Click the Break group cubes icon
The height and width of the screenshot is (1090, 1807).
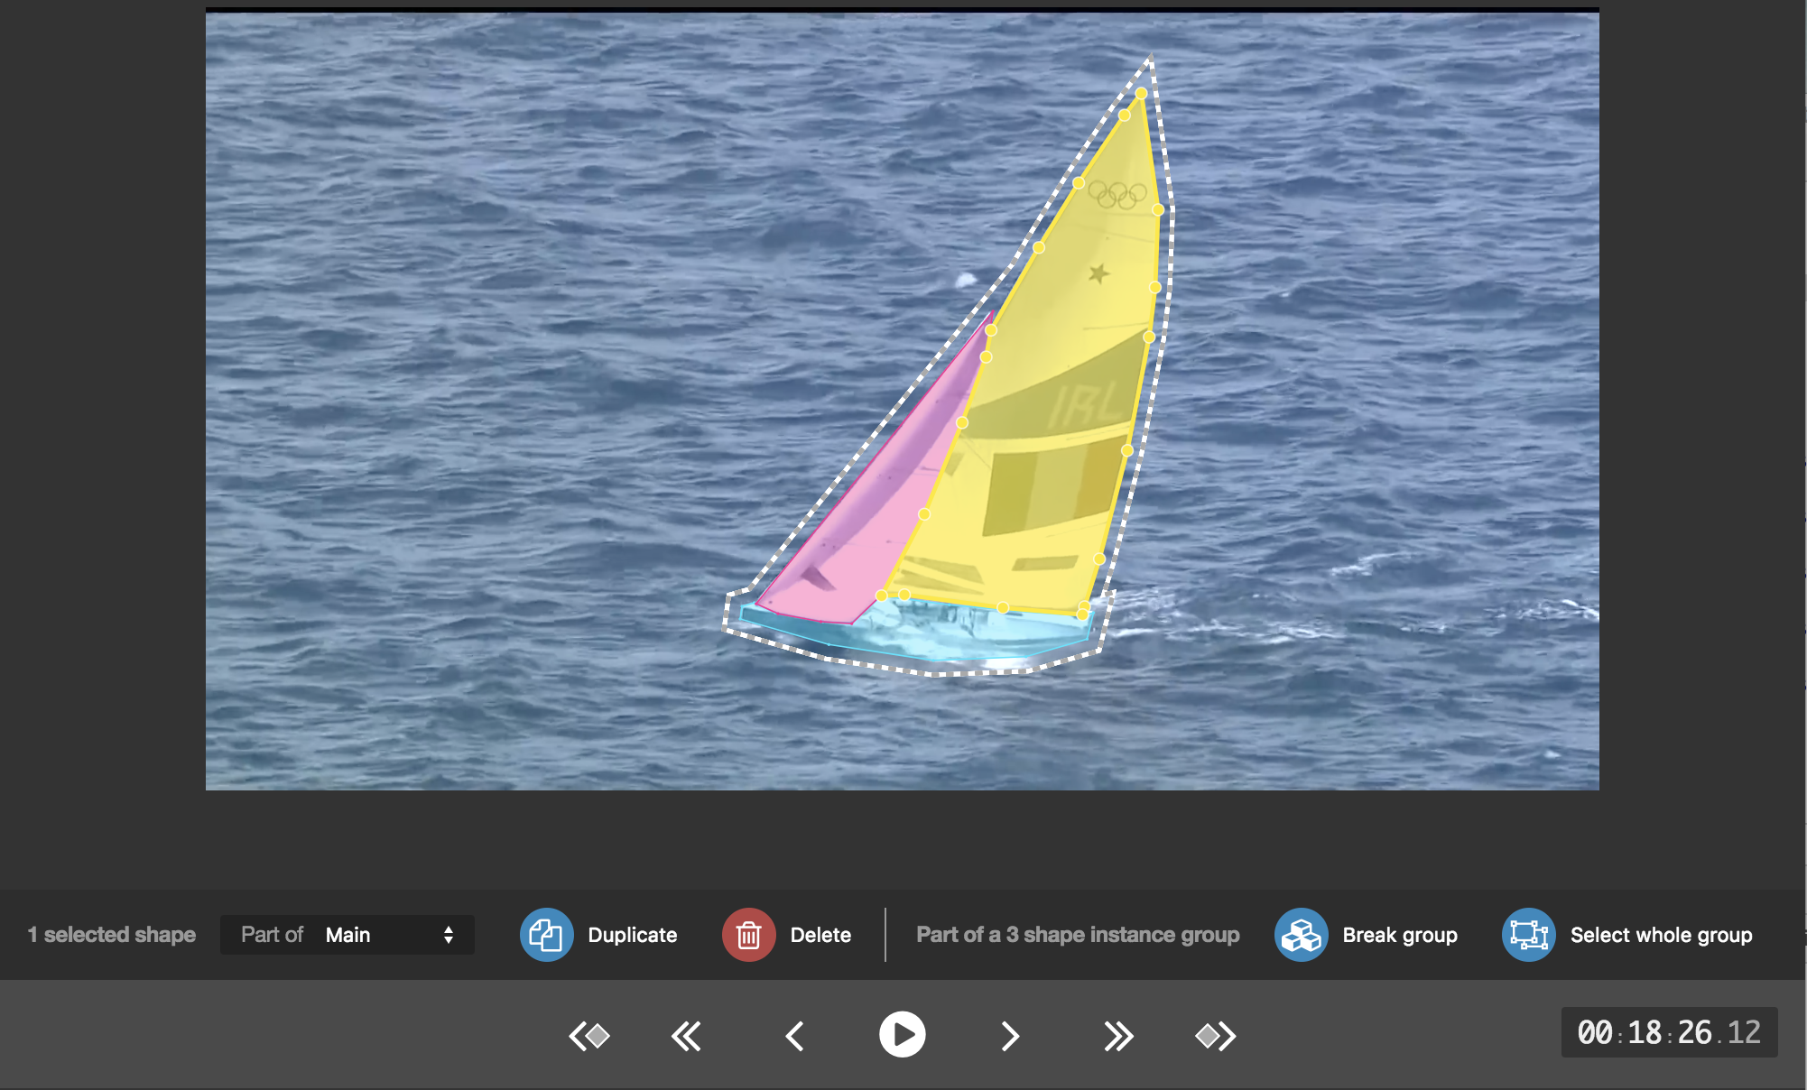(1301, 935)
